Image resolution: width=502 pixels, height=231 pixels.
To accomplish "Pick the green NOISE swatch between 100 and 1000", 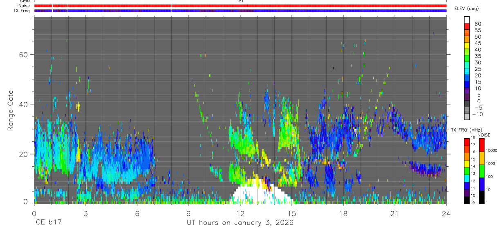I will [482, 171].
